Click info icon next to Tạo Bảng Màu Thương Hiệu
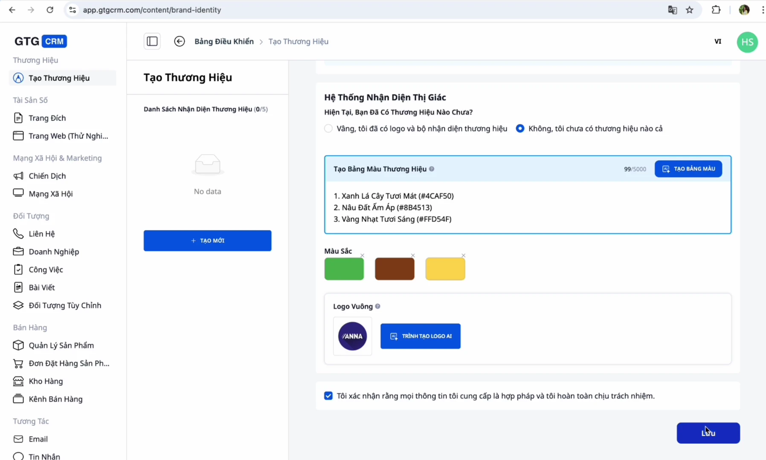This screenshot has width=766, height=460. pyautogui.click(x=432, y=169)
